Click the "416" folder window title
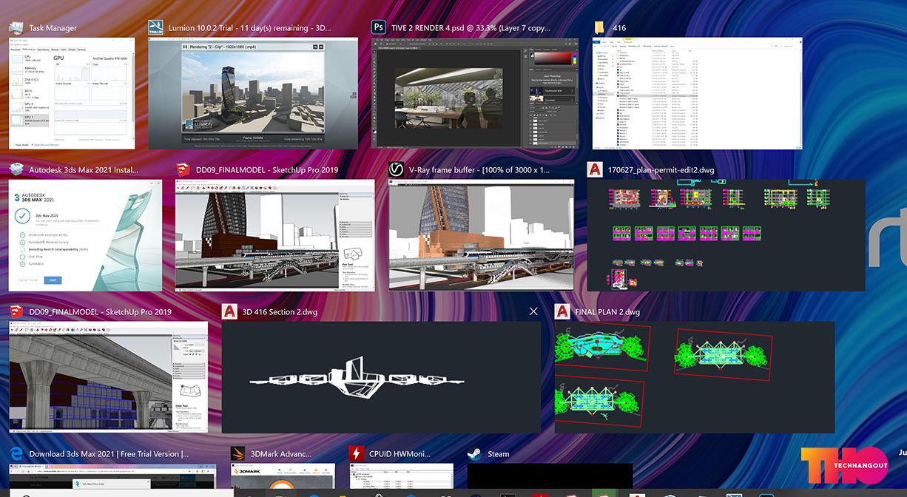907x497 pixels. coord(619,28)
